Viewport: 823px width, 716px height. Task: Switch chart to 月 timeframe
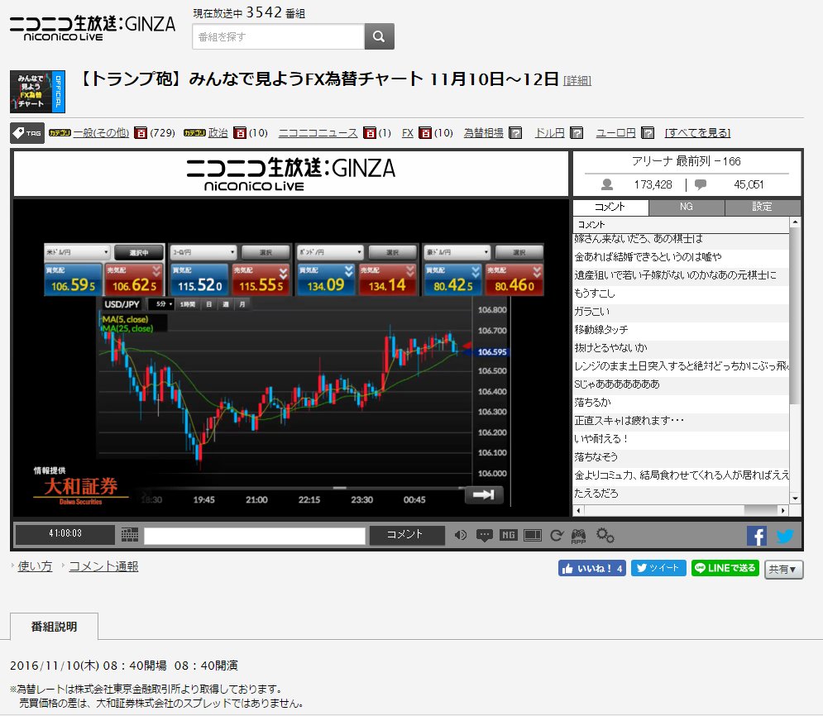242,304
